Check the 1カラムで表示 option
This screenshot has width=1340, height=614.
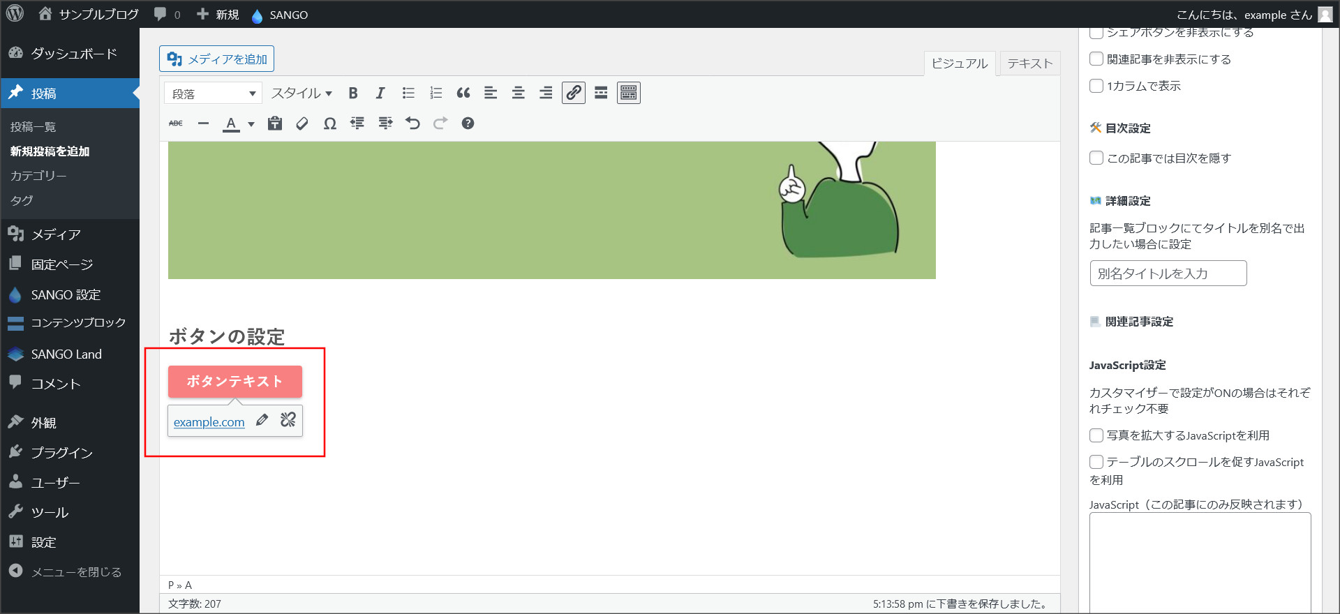pos(1096,86)
